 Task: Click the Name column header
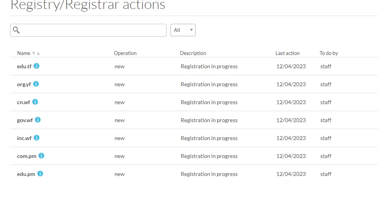23,53
